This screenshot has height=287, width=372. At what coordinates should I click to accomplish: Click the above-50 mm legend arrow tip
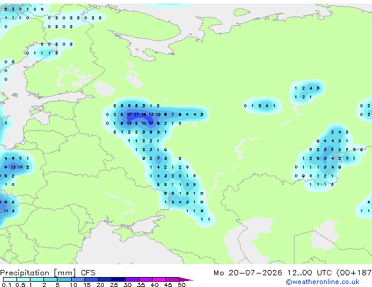point(186,280)
